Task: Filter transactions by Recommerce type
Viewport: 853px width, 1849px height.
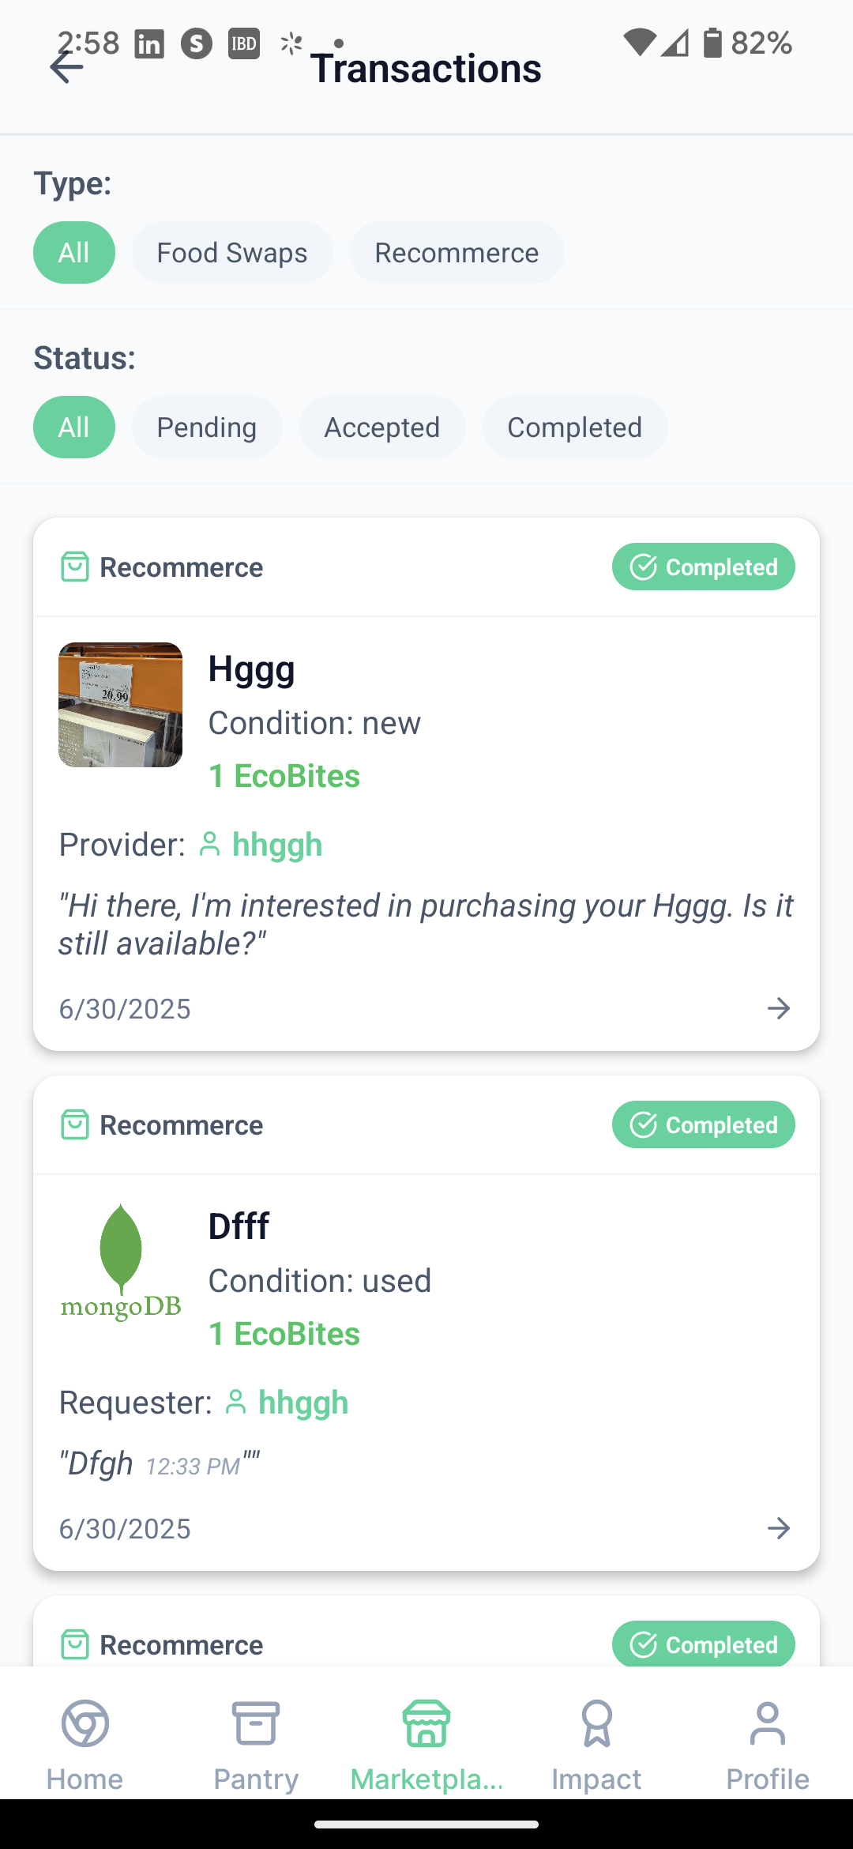Action: [457, 253]
